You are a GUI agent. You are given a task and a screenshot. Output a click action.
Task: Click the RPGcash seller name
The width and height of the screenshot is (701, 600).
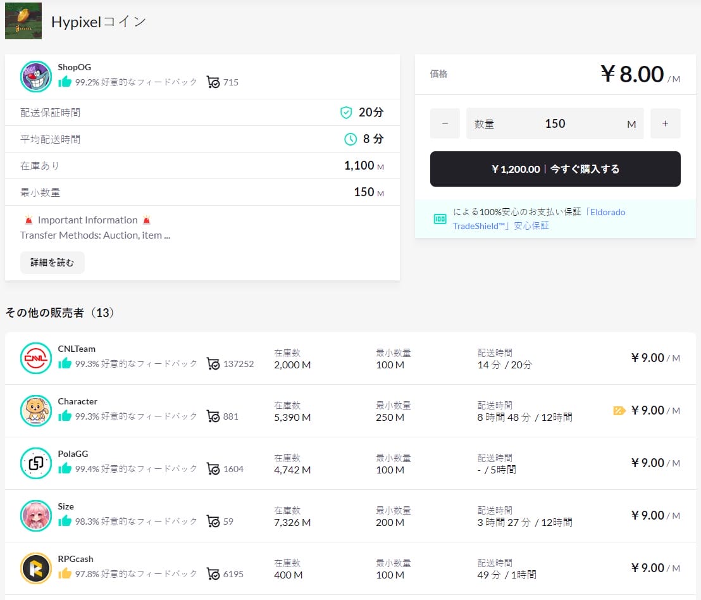76,559
